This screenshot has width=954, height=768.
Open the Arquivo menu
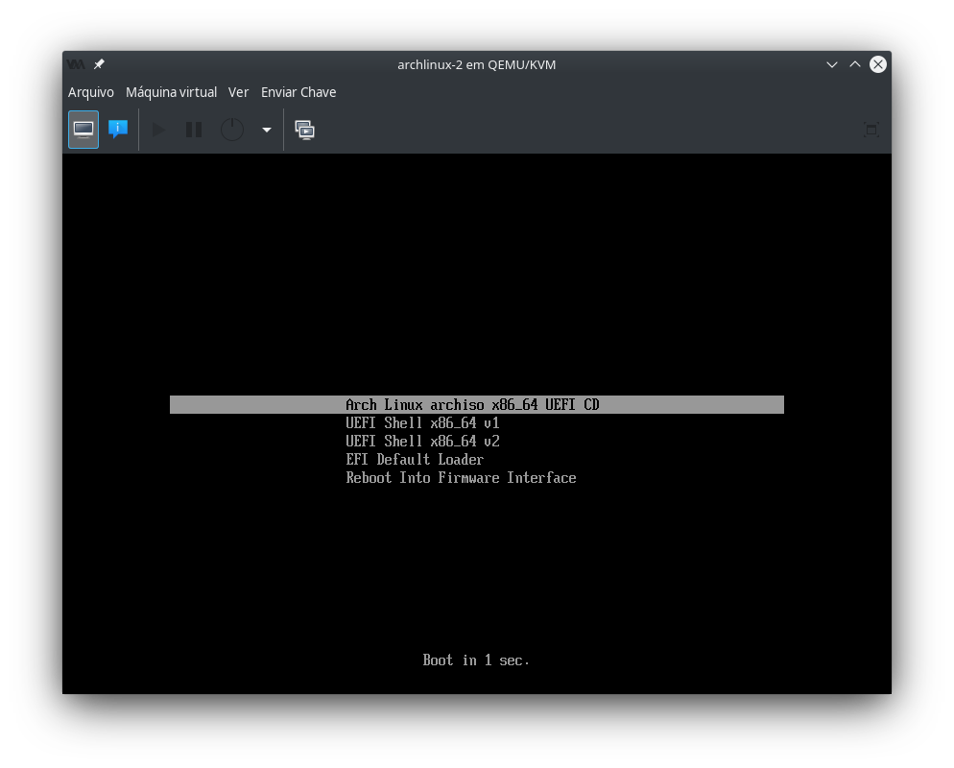[90, 92]
